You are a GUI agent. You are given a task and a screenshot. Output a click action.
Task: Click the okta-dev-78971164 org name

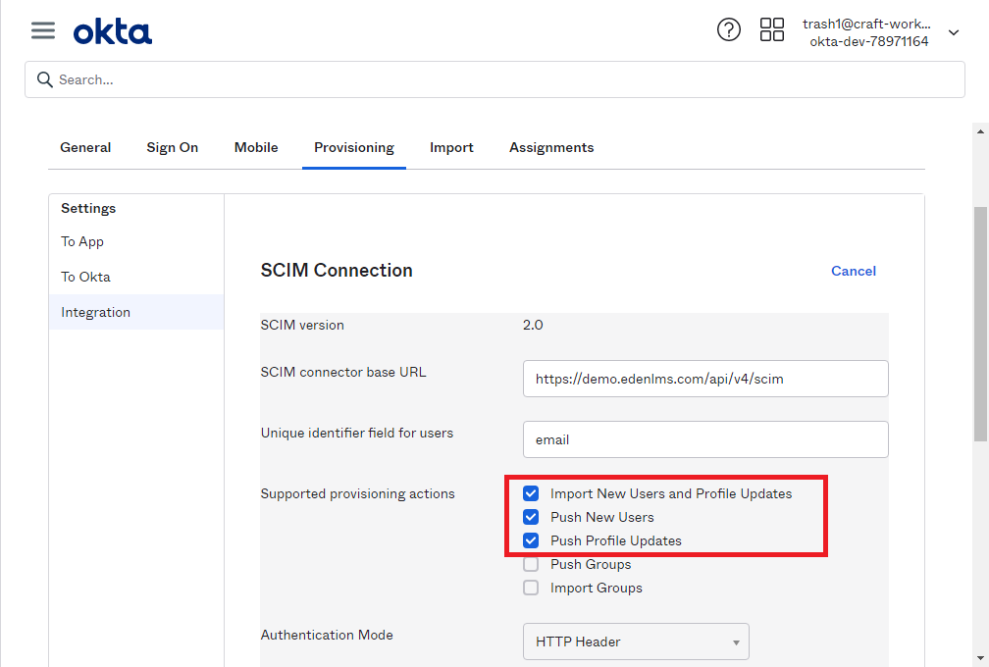[x=868, y=41]
